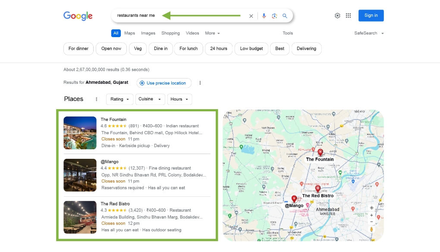Click The Red Bistro Armieda Building address
Viewport: 440px width, 252px height.
152,217
